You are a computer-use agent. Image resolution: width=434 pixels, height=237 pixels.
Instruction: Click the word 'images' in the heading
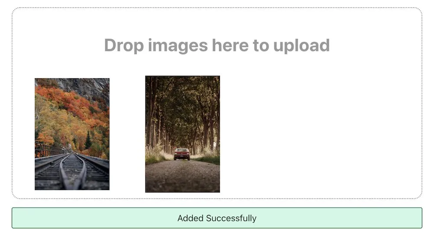click(178, 46)
